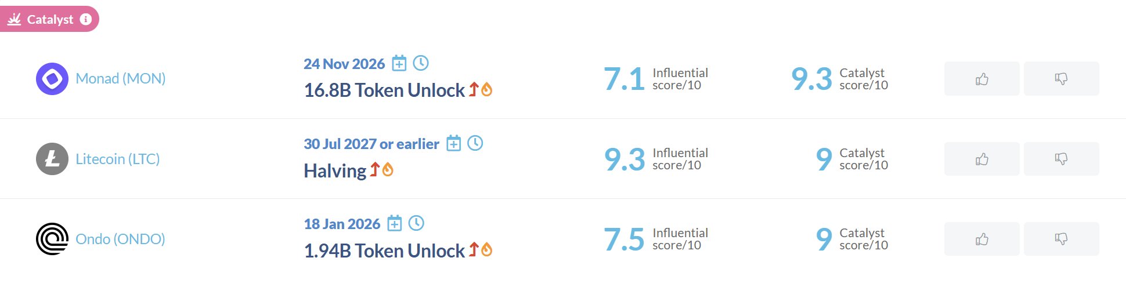Upvote the Monad token unlock event
The height and width of the screenshot is (283, 1126).
coord(981,79)
